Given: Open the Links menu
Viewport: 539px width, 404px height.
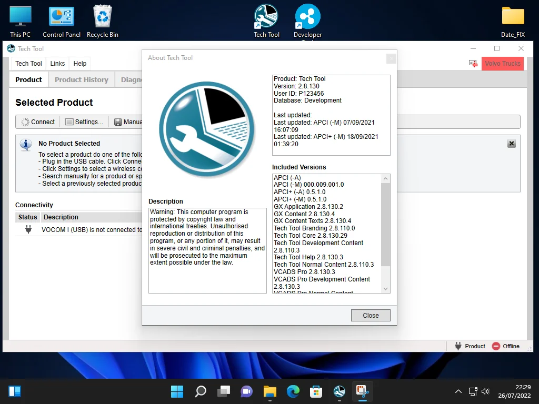Looking at the screenshot, I should [57, 64].
